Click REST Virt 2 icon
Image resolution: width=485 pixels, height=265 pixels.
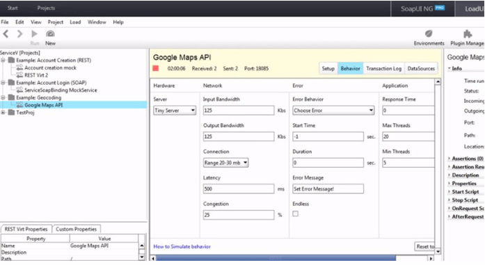pyautogui.click(x=19, y=75)
